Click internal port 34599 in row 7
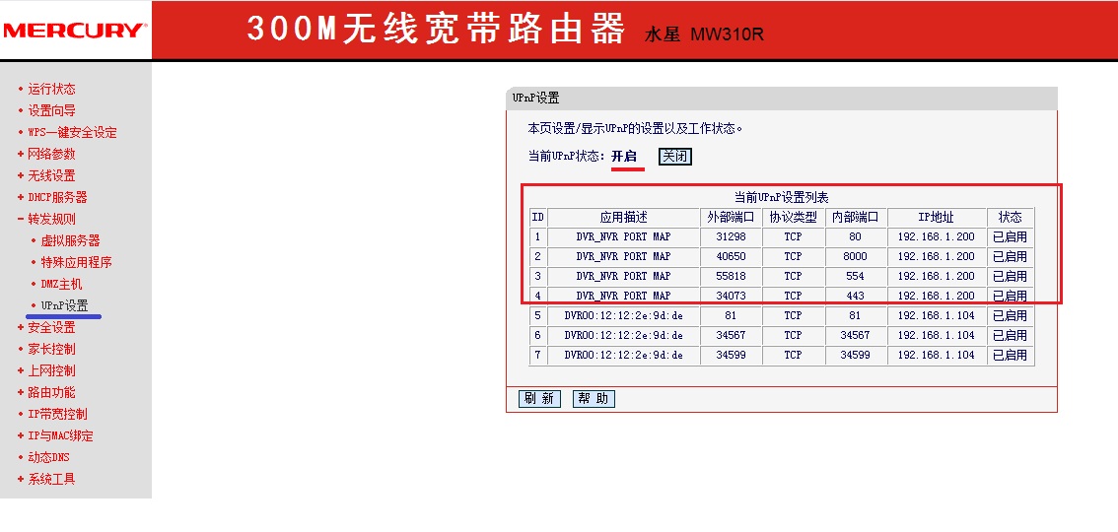The width and height of the screenshot is (1118, 532). pyautogui.click(x=856, y=355)
